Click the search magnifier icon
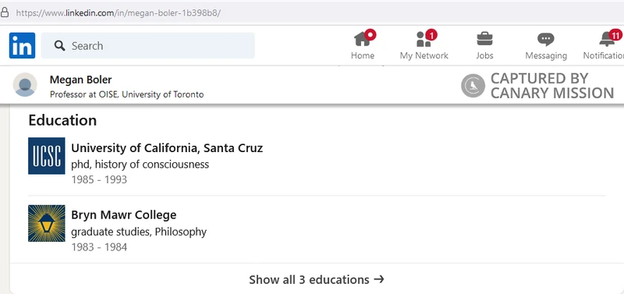The height and width of the screenshot is (294, 624). tap(60, 45)
